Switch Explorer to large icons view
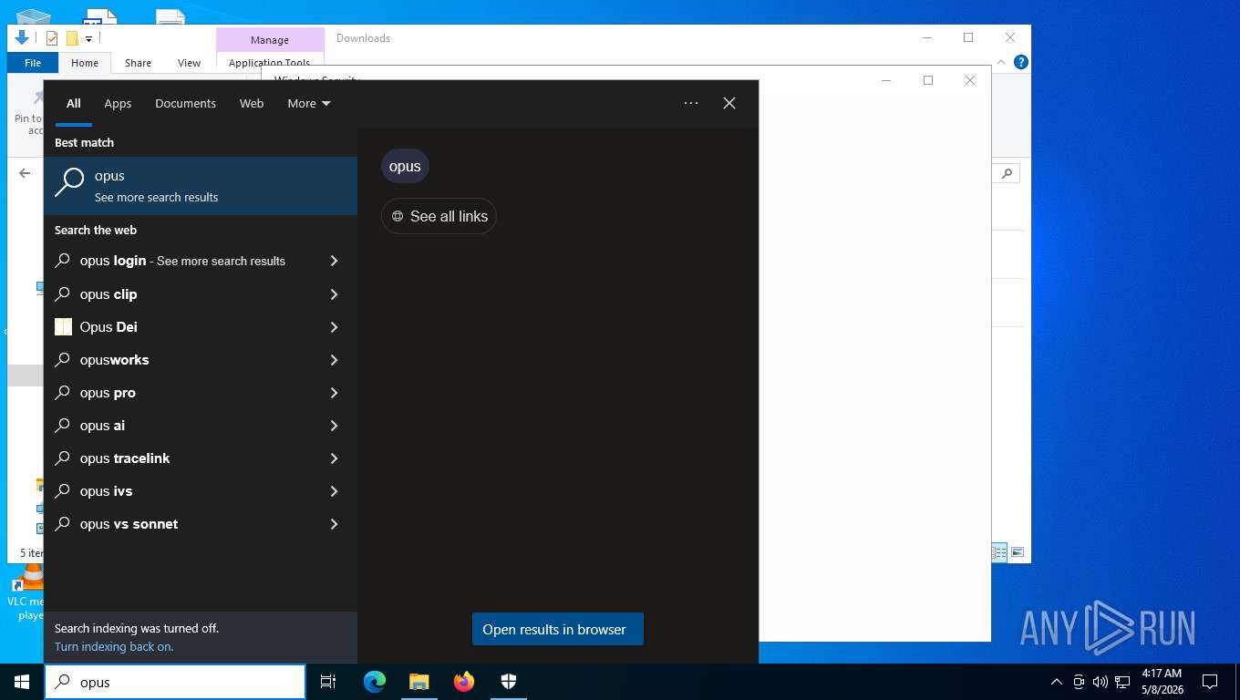1240x700 pixels. tap(1018, 552)
